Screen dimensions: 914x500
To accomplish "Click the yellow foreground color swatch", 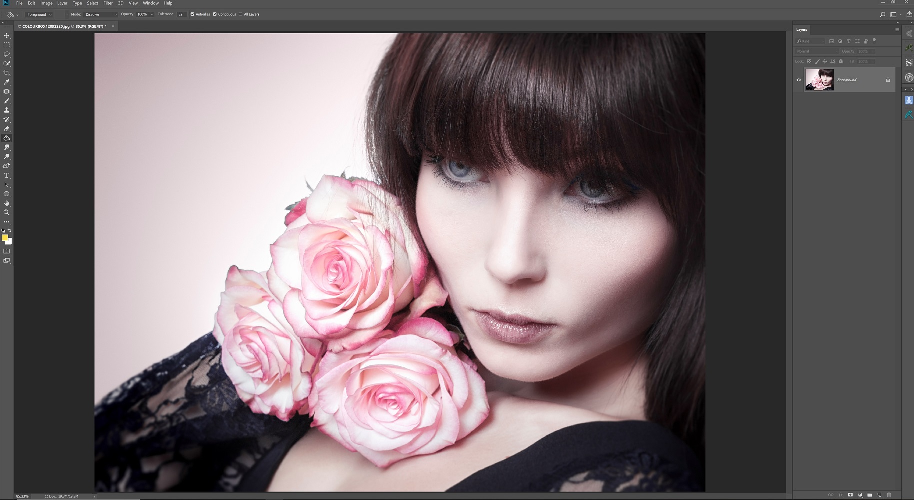I will point(5,238).
